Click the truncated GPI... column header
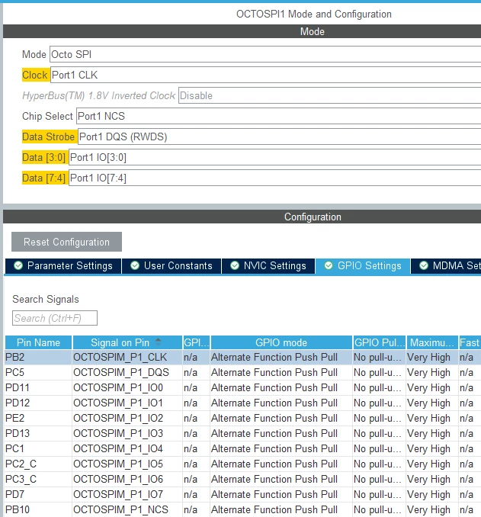 197,342
